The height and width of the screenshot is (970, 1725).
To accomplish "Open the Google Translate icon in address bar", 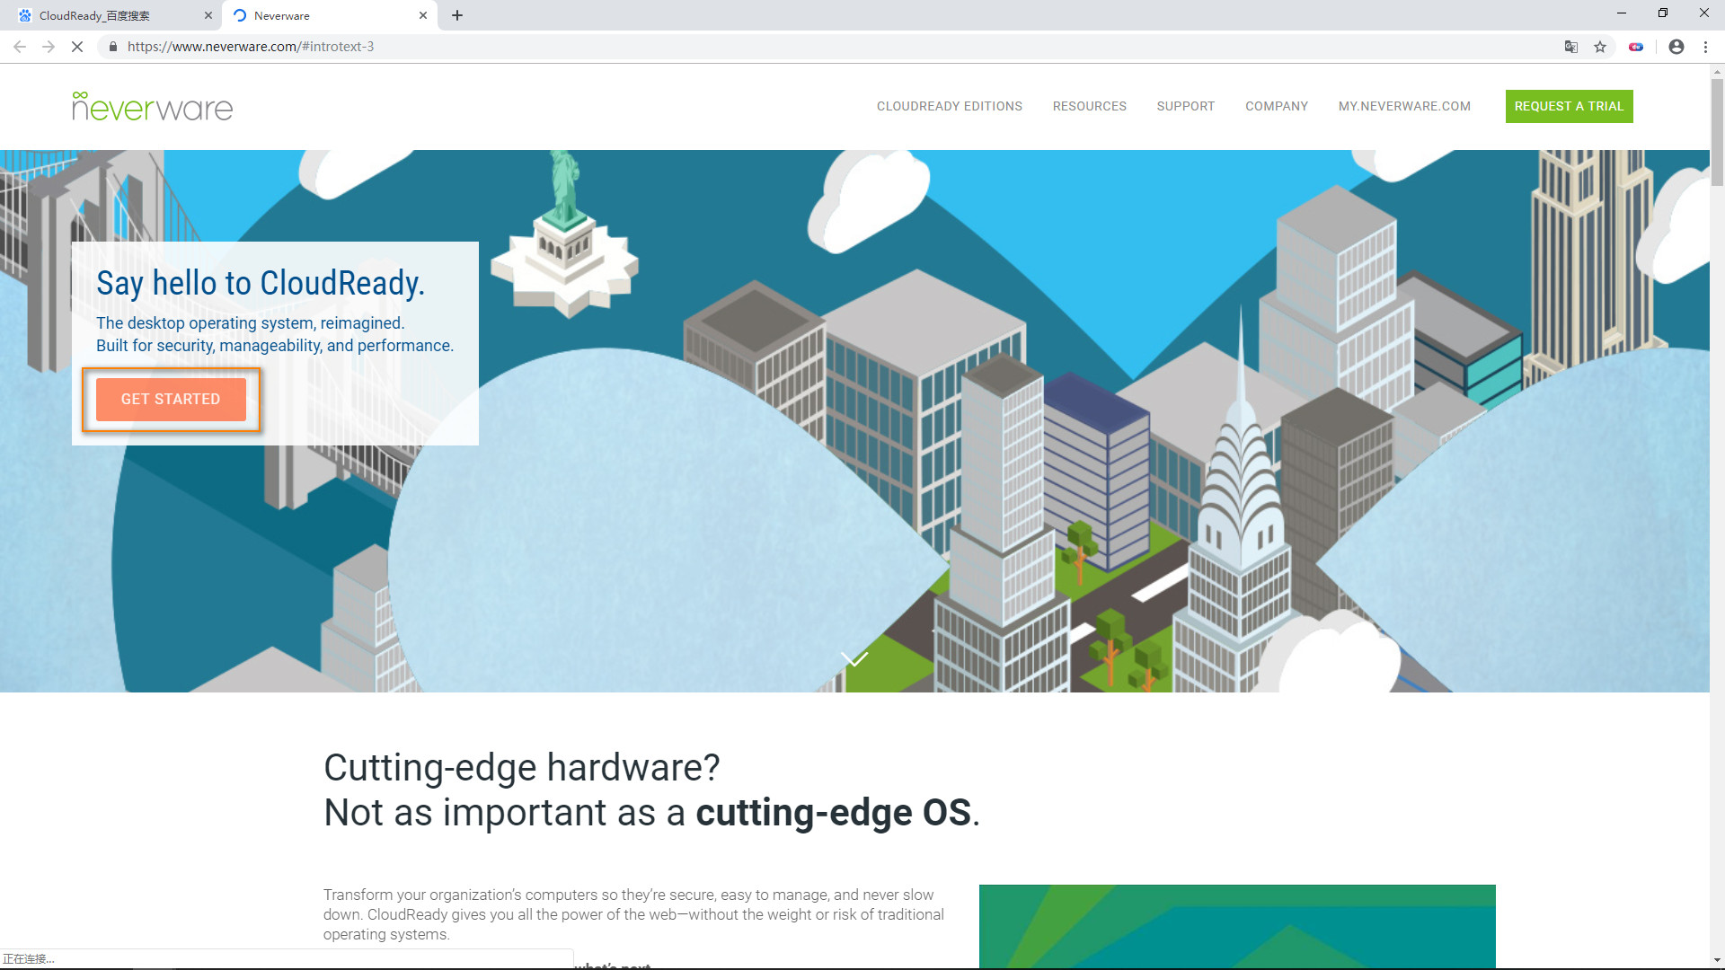I will pos(1570,47).
